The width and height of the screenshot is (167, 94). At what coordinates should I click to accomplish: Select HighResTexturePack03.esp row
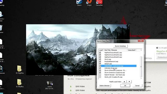tap(113, 57)
